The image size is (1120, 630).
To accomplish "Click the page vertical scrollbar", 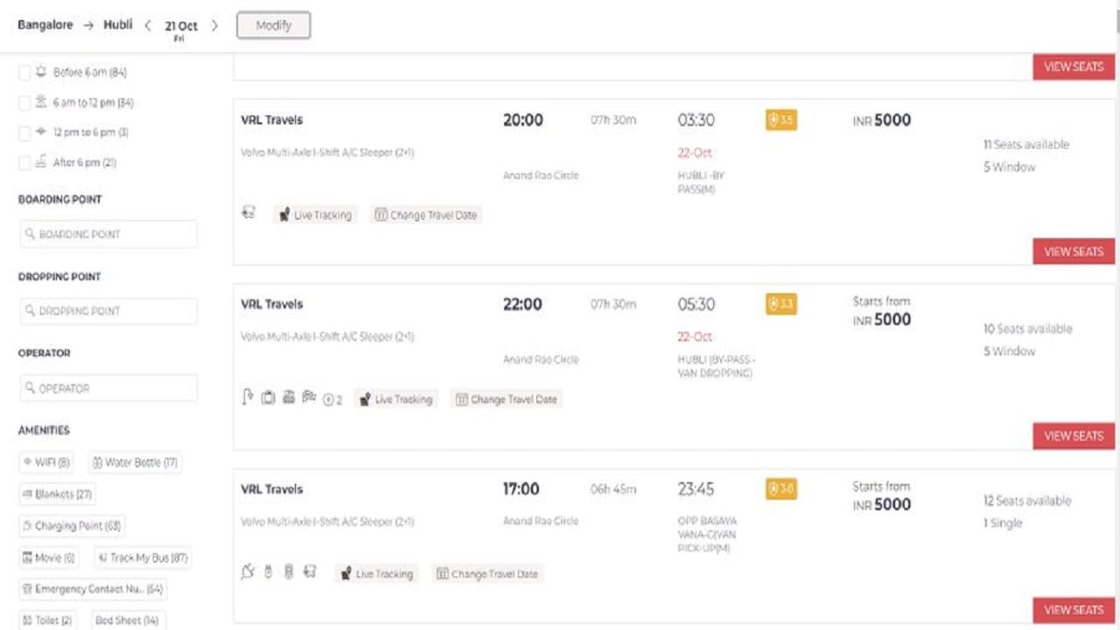I will 1116,262.
